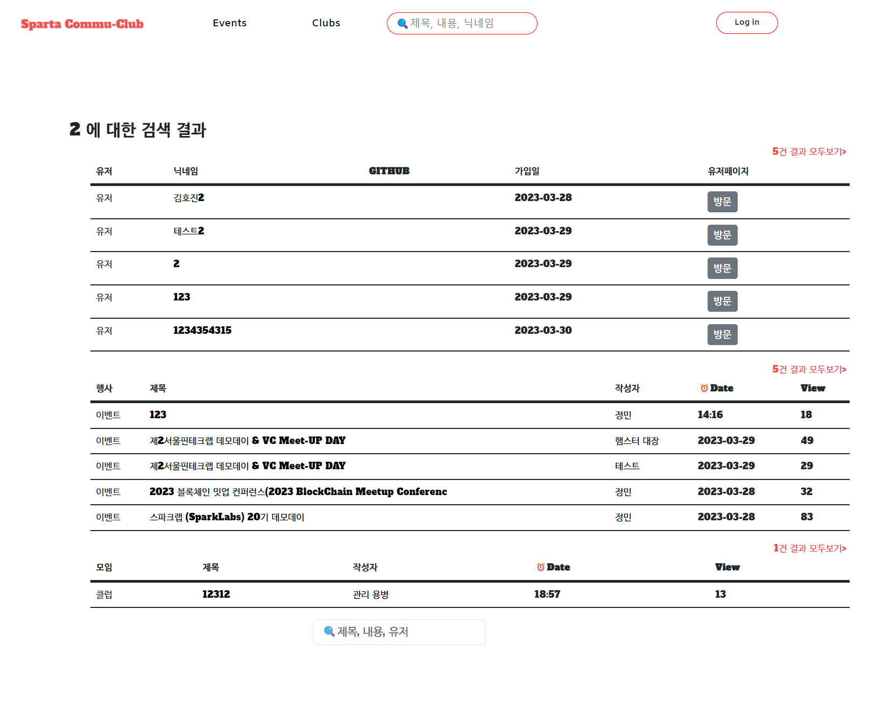This screenshot has width=869, height=709.
Task: Open the Events menu
Action: click(230, 23)
